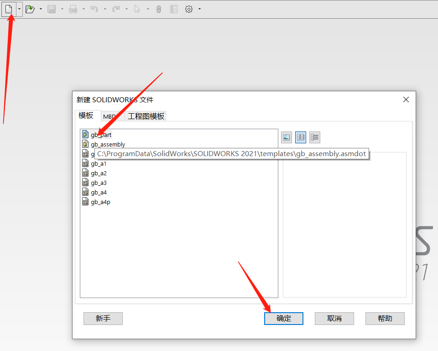This screenshot has height=351, width=438.
Task: Expand the Open file dropdown arrow
Action: (41, 9)
